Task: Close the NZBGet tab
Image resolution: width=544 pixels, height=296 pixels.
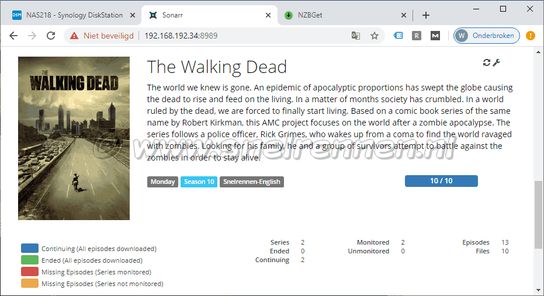Action: coord(404,15)
